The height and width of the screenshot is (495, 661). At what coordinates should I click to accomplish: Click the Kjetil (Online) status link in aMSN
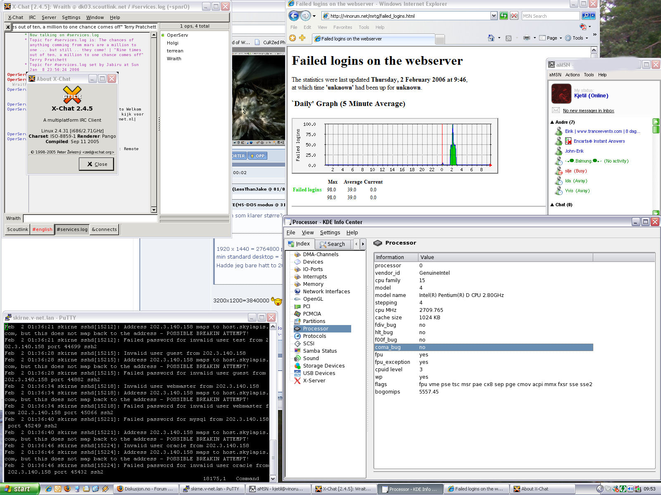591,96
